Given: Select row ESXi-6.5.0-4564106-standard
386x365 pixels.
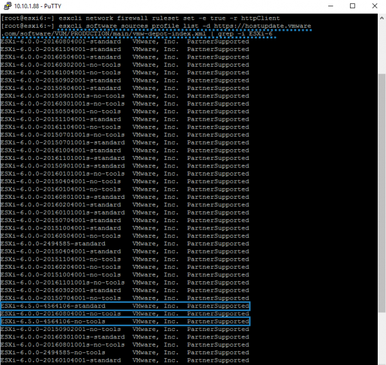Looking at the screenshot, I should pyautogui.click(x=125, y=306).
